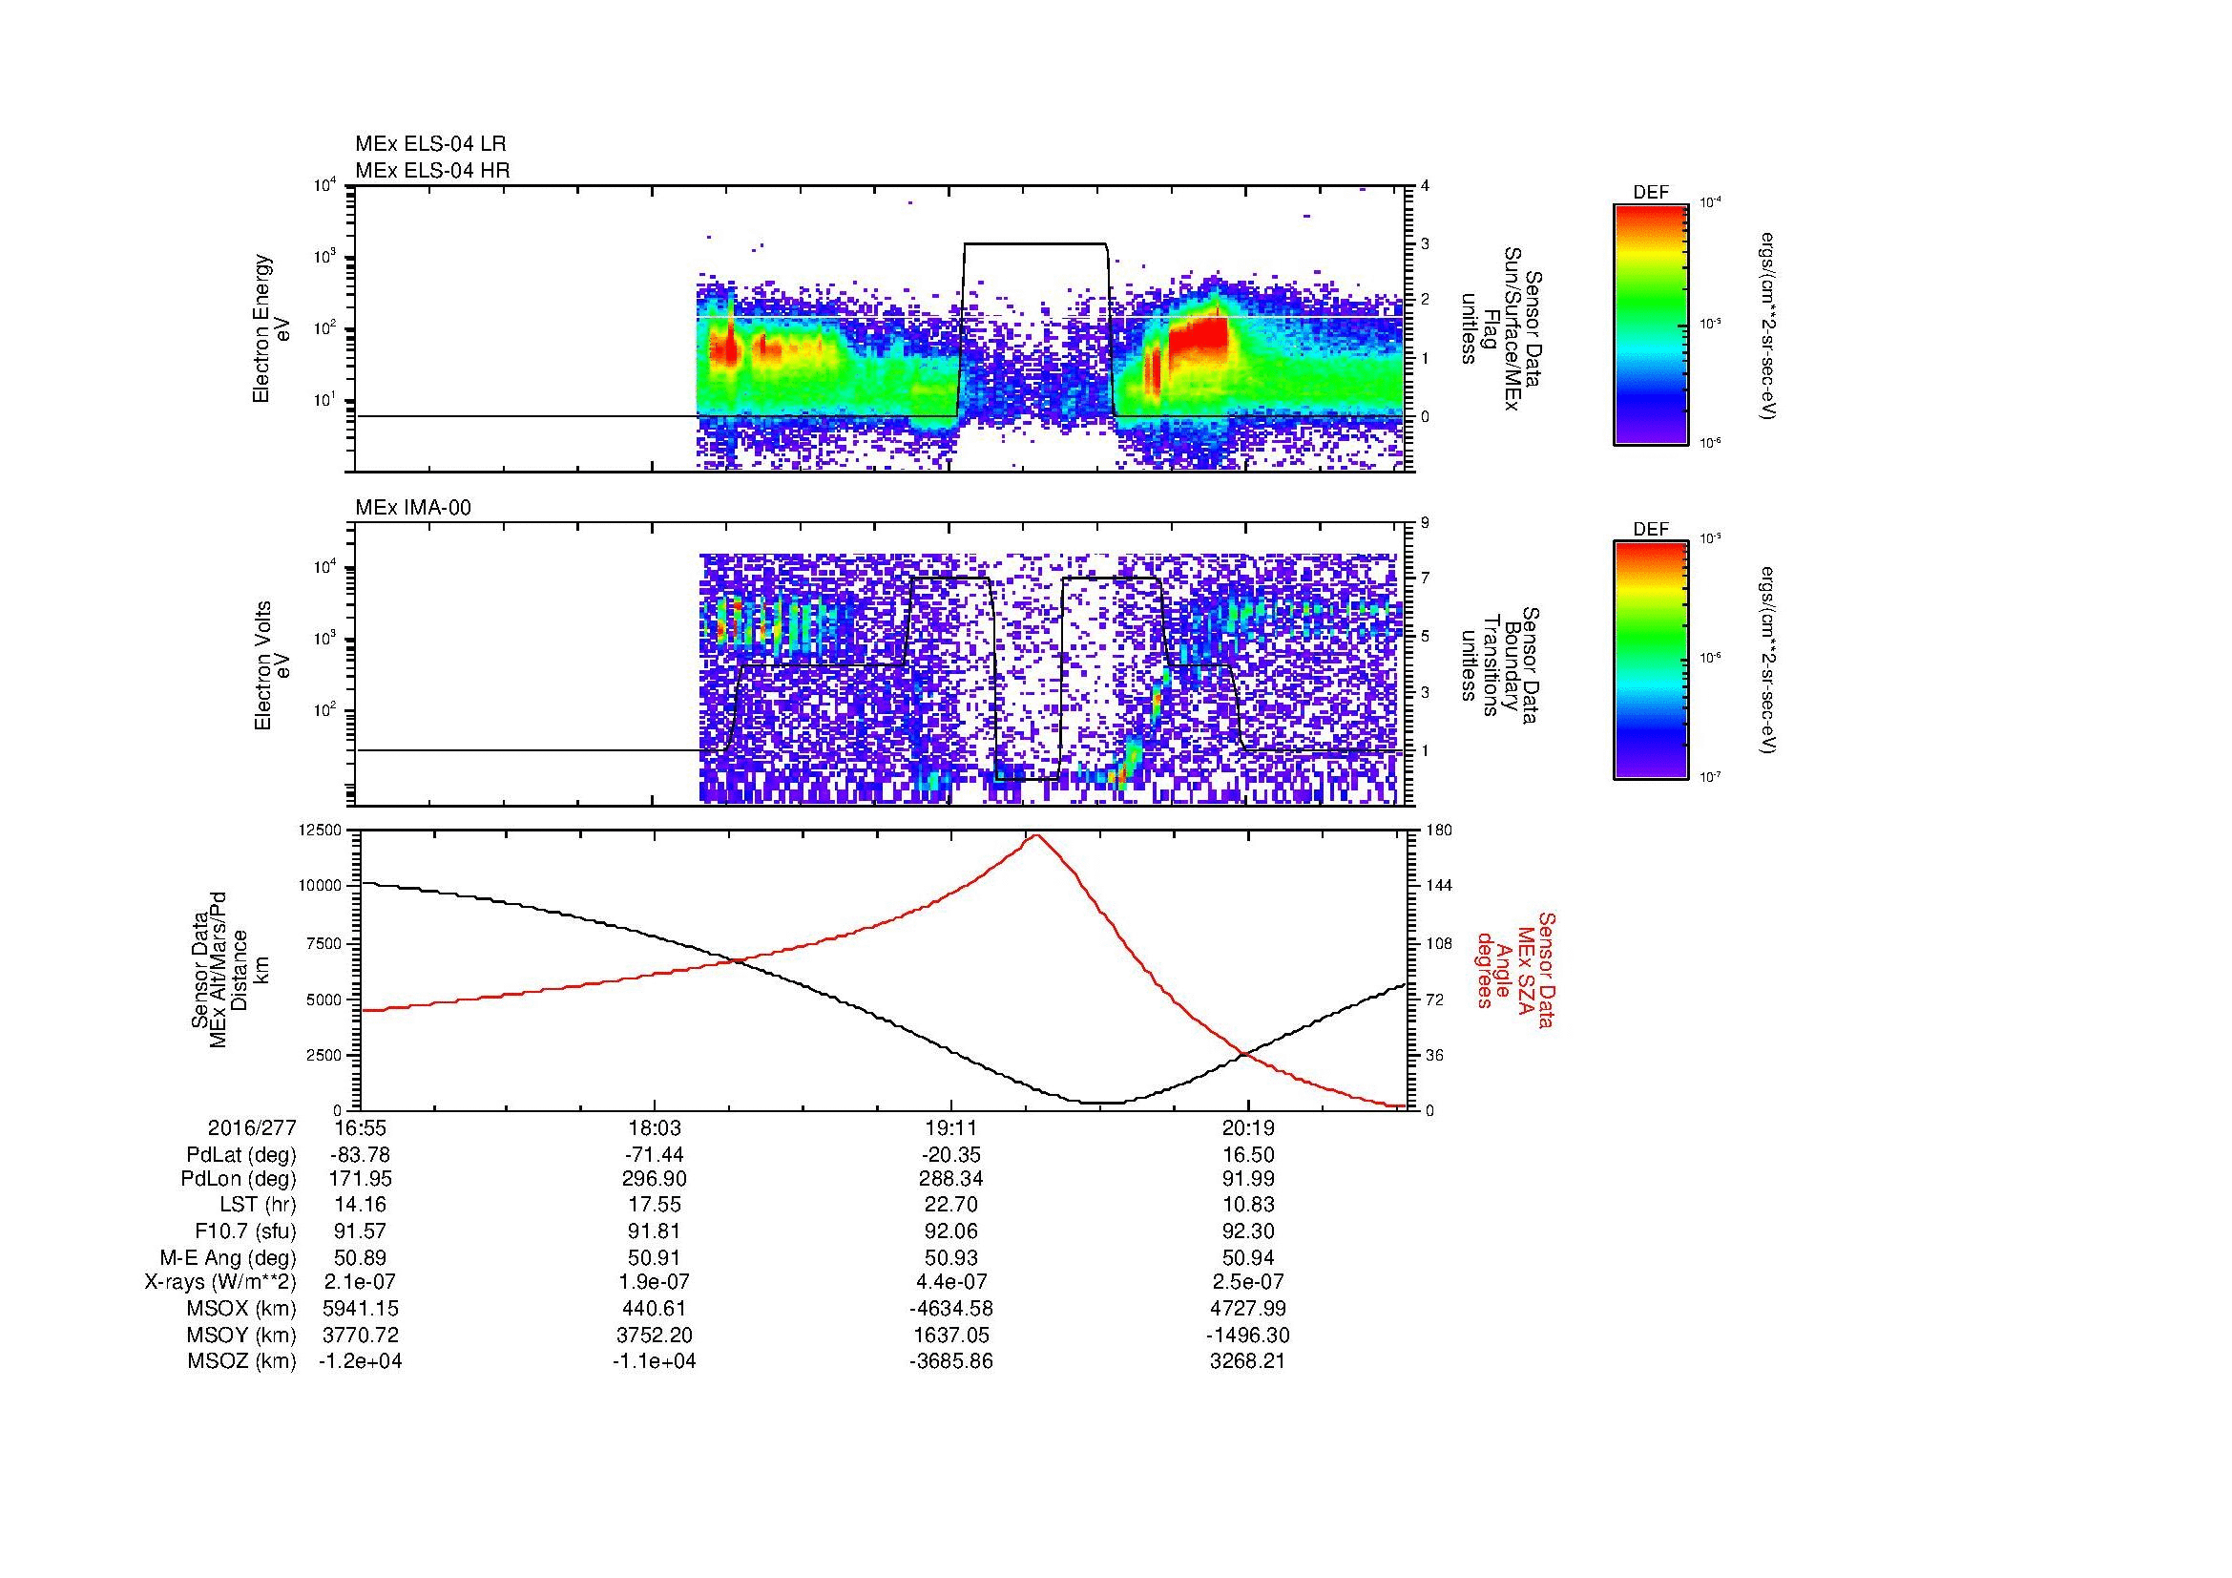The image size is (2232, 1578).
Task: Click the 'MEx Alt/Mars/Pd Distance km' axis label
Action: (228, 969)
